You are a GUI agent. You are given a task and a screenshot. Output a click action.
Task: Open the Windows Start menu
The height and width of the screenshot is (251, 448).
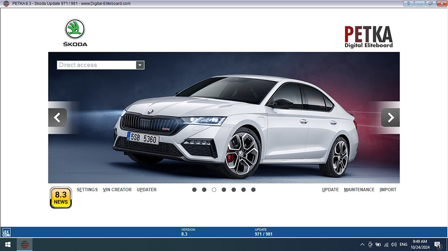coord(8,244)
